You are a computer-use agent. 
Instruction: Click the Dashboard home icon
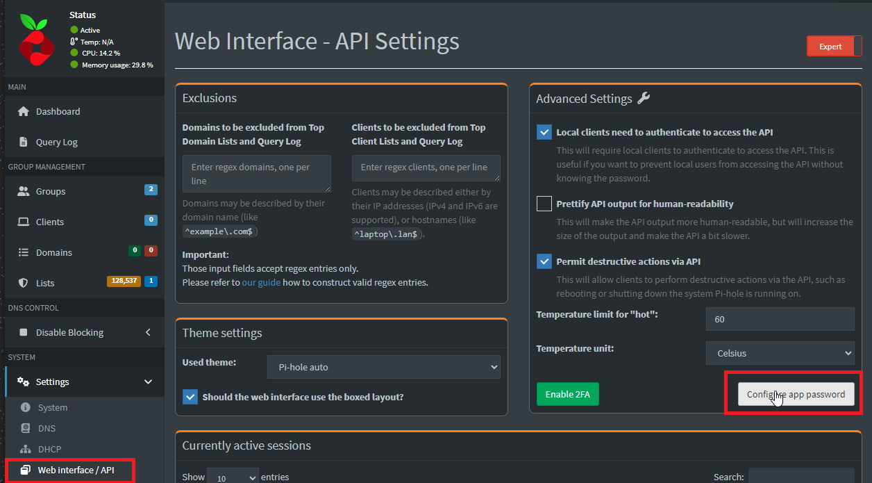(x=24, y=111)
